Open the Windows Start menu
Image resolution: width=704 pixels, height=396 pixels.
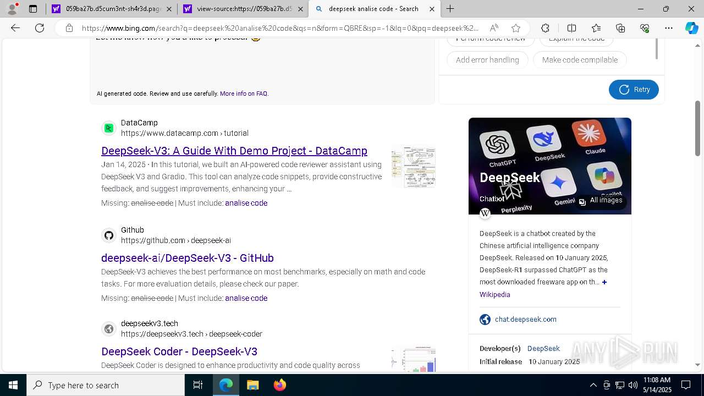pos(13,385)
